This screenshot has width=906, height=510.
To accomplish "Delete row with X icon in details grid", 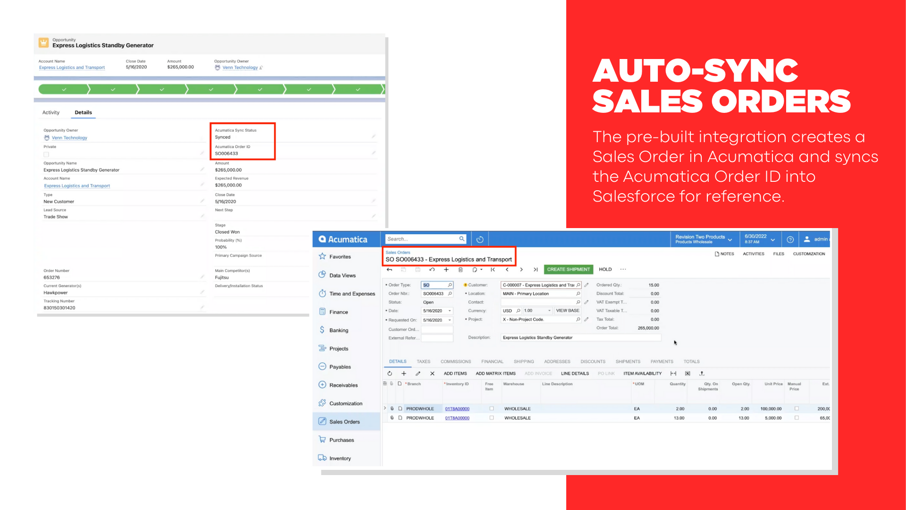I will [x=432, y=374].
